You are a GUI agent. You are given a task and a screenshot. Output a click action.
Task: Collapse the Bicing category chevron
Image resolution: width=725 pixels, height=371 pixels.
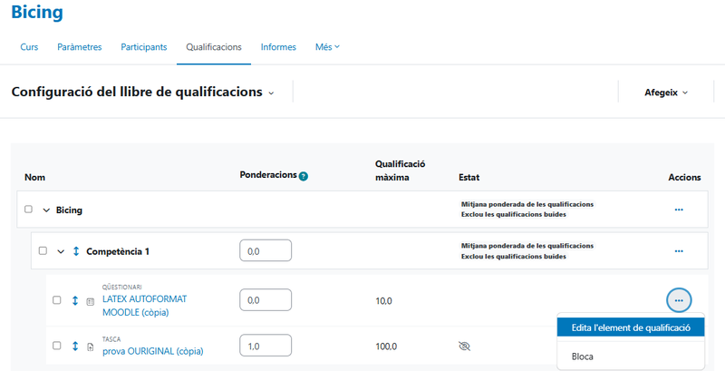coord(46,210)
